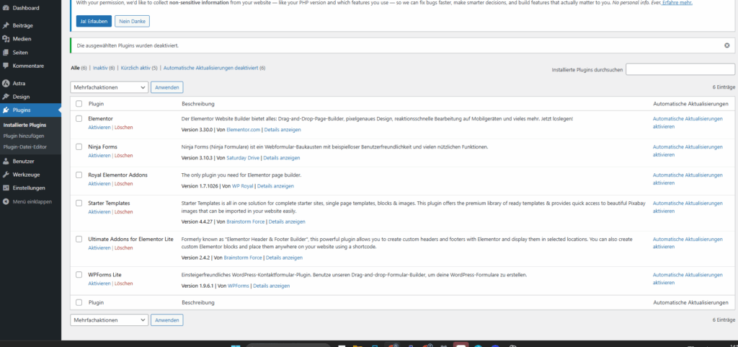The width and height of the screenshot is (738, 347).
Task: Open the top Mehrfachaktionen dropdown
Action: (110, 87)
